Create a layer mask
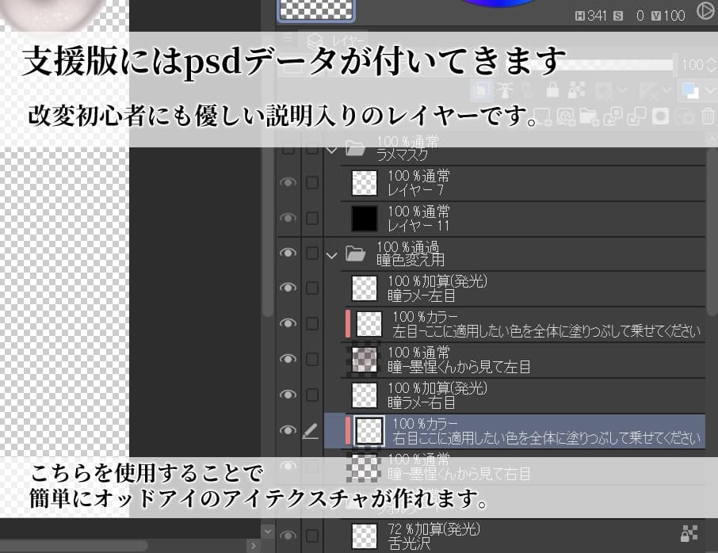Image resolution: width=718 pixels, height=553 pixels. [661, 116]
